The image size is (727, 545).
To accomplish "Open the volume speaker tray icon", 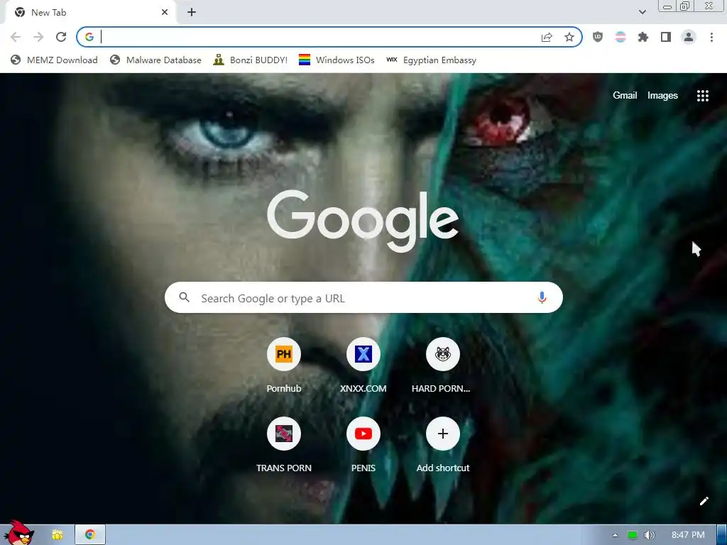I will click(x=649, y=535).
